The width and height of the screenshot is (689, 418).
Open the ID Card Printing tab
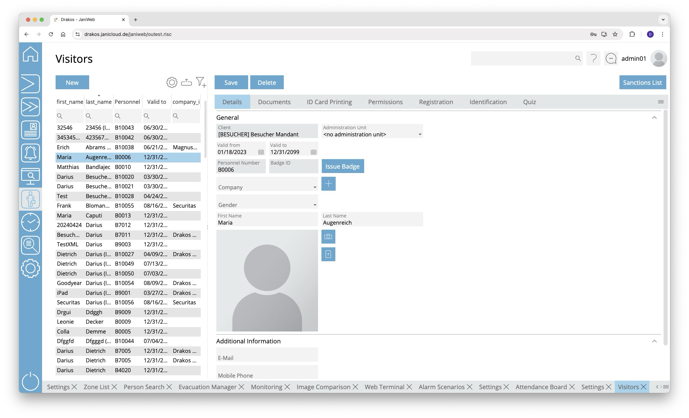[329, 102]
